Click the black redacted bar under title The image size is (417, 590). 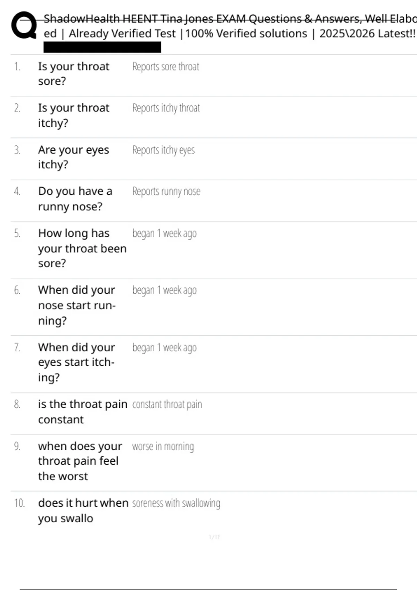pyautogui.click(x=102, y=47)
